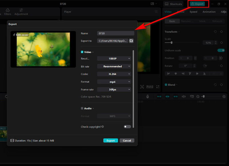This screenshot has height=166, width=229.
Task: Click align left icon in Transform panel
Action: pyautogui.click(x=168, y=74)
